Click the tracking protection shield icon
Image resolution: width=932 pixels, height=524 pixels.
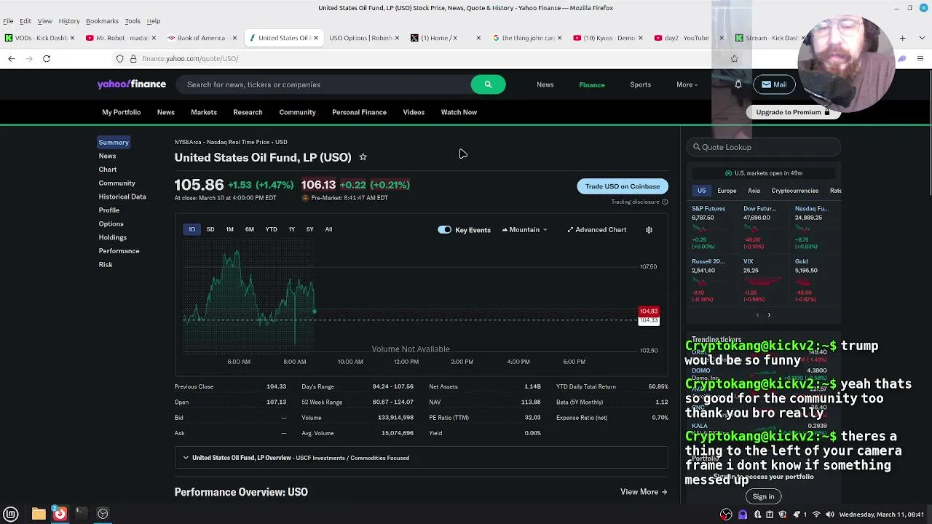point(120,58)
